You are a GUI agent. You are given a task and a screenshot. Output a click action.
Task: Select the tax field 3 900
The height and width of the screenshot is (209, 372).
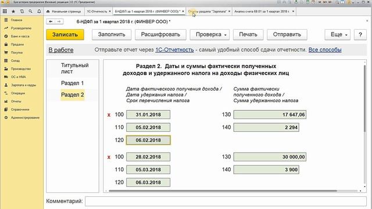(x=266, y=170)
